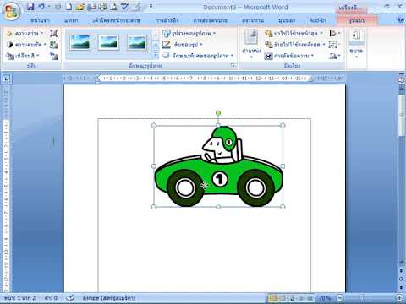Open the Mailings (การส่งจดหมาย) tab
The image size is (406, 304).
211,20
